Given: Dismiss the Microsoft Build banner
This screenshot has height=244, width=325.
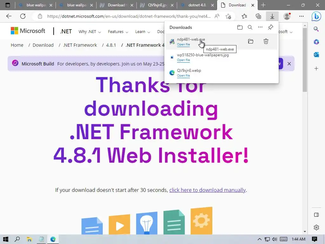Looking at the screenshot, I should (x=289, y=64).
